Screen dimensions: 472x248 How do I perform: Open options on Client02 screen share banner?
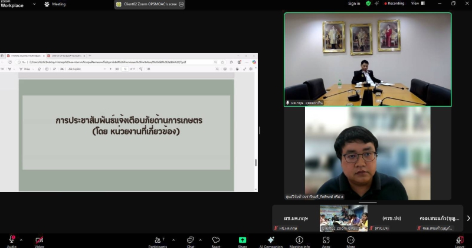(x=181, y=4)
